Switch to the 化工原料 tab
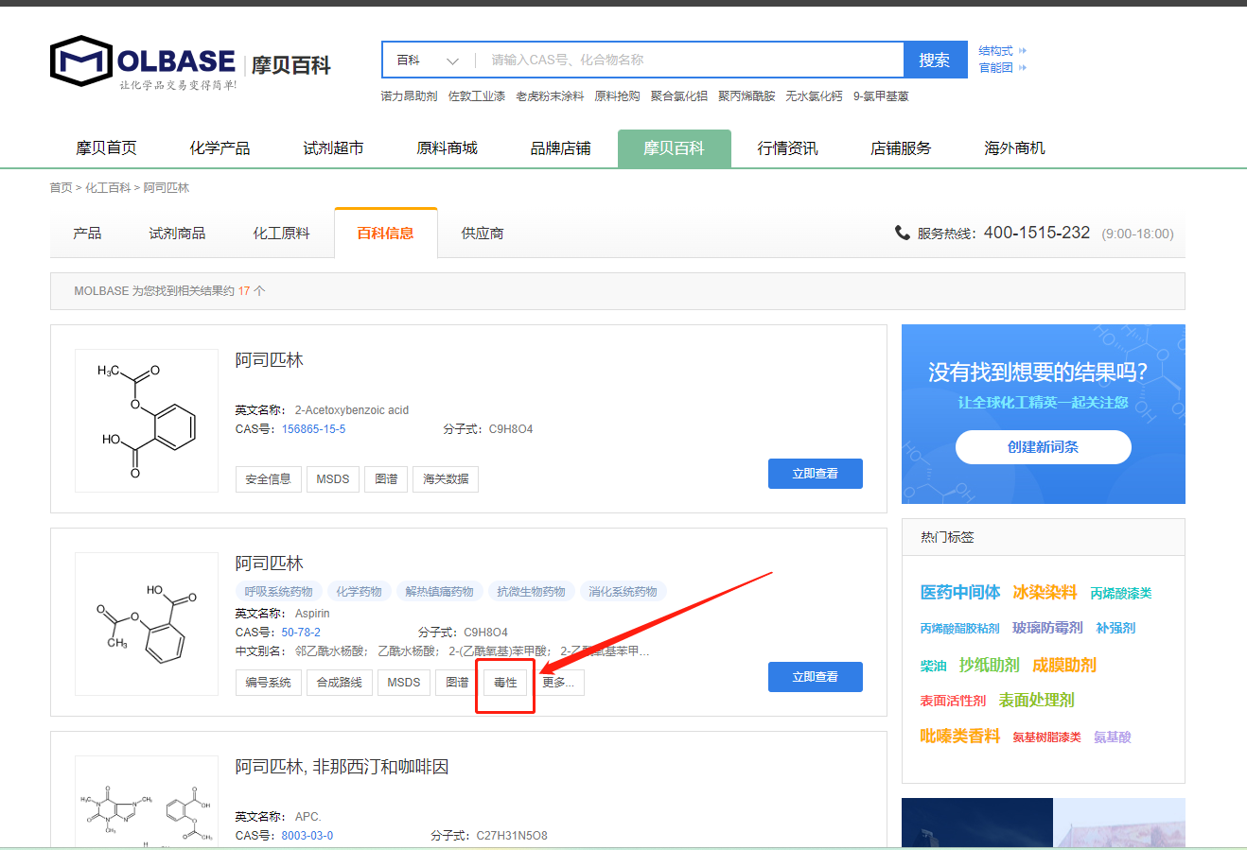Image resolution: width=1247 pixels, height=850 pixels. tap(281, 234)
